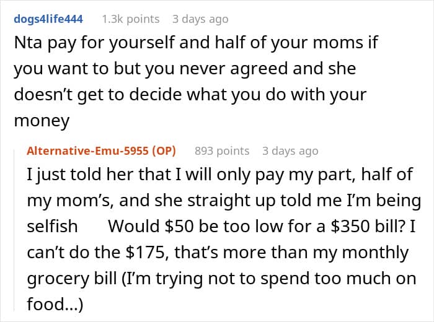Click the word 'selfish' in the reply
The image size is (434, 322).
click(x=52, y=227)
